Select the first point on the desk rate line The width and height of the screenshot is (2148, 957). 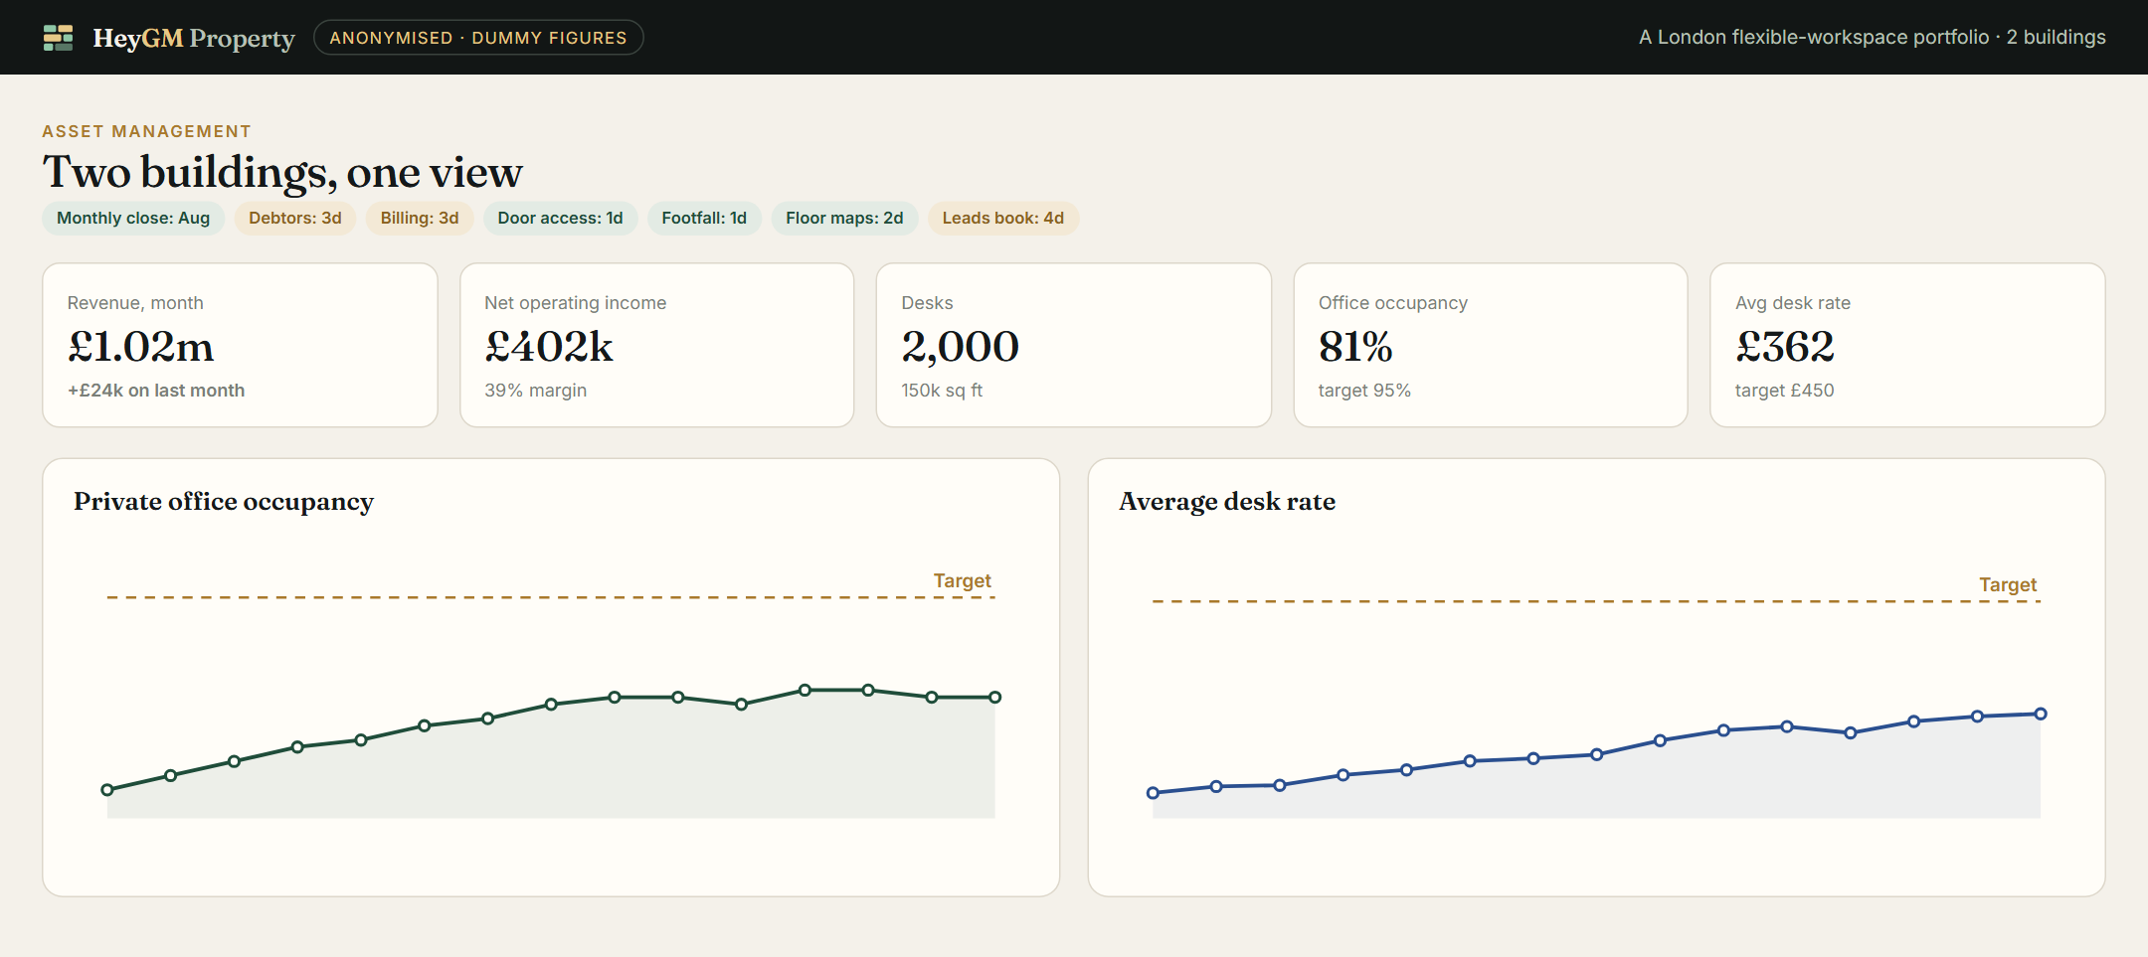1154,793
